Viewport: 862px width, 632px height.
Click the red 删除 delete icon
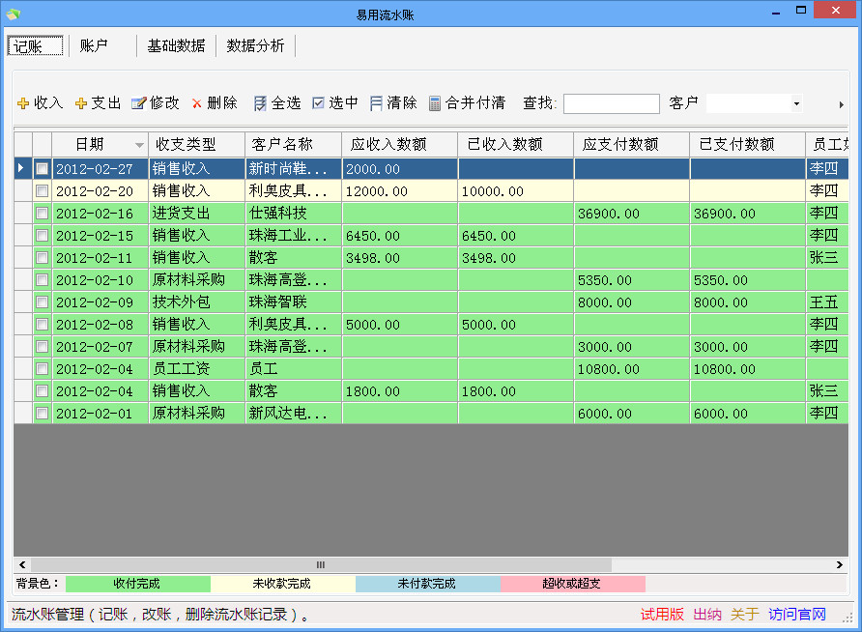197,103
